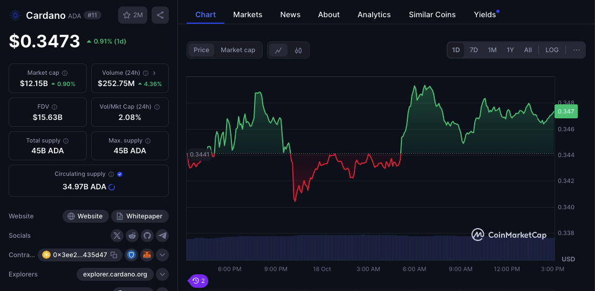
Task: Click the 0.91% (1d) price change
Action: tap(106, 41)
